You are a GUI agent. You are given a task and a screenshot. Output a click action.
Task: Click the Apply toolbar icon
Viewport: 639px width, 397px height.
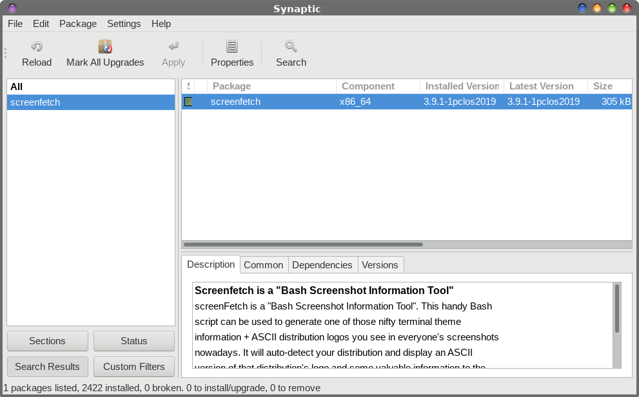point(173,46)
